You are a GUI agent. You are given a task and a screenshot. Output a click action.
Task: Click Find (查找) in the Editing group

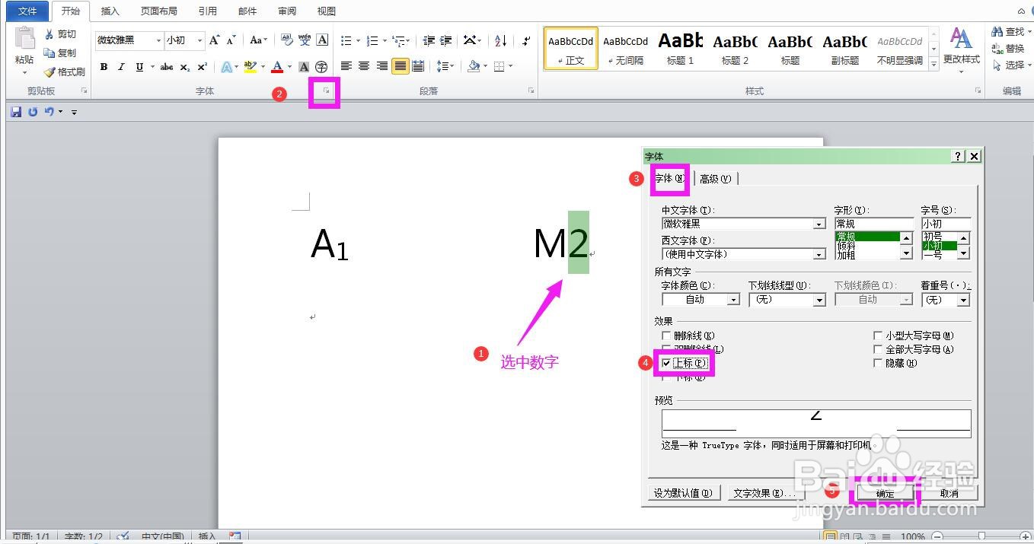[1010, 32]
